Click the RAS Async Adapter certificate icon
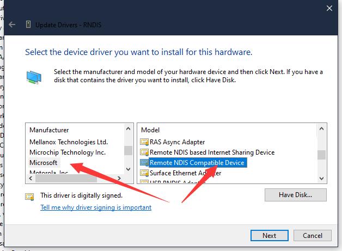The width and height of the screenshot is (342, 251). coord(144,142)
